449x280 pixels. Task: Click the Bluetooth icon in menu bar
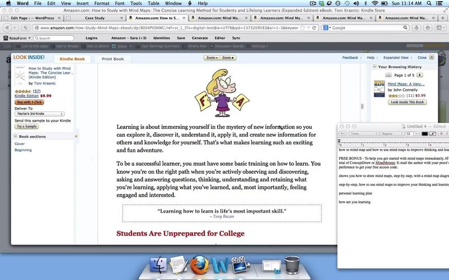366,3
